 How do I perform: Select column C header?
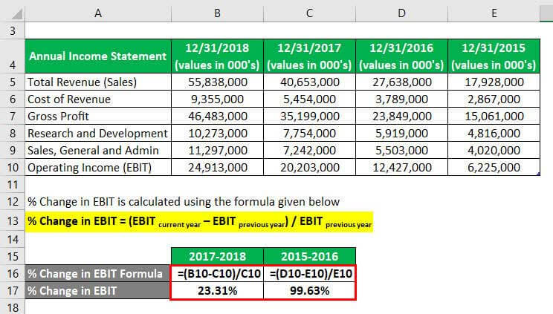pyautogui.click(x=309, y=13)
